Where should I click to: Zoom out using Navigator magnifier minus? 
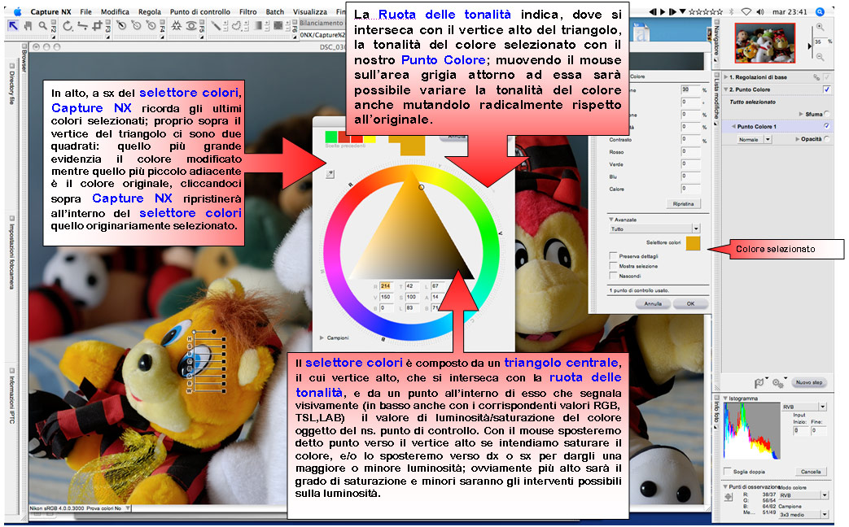coord(821,57)
